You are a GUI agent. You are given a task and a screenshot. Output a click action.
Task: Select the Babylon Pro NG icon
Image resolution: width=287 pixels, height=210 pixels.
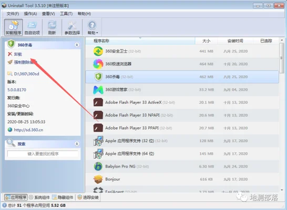pyautogui.click(x=98, y=166)
